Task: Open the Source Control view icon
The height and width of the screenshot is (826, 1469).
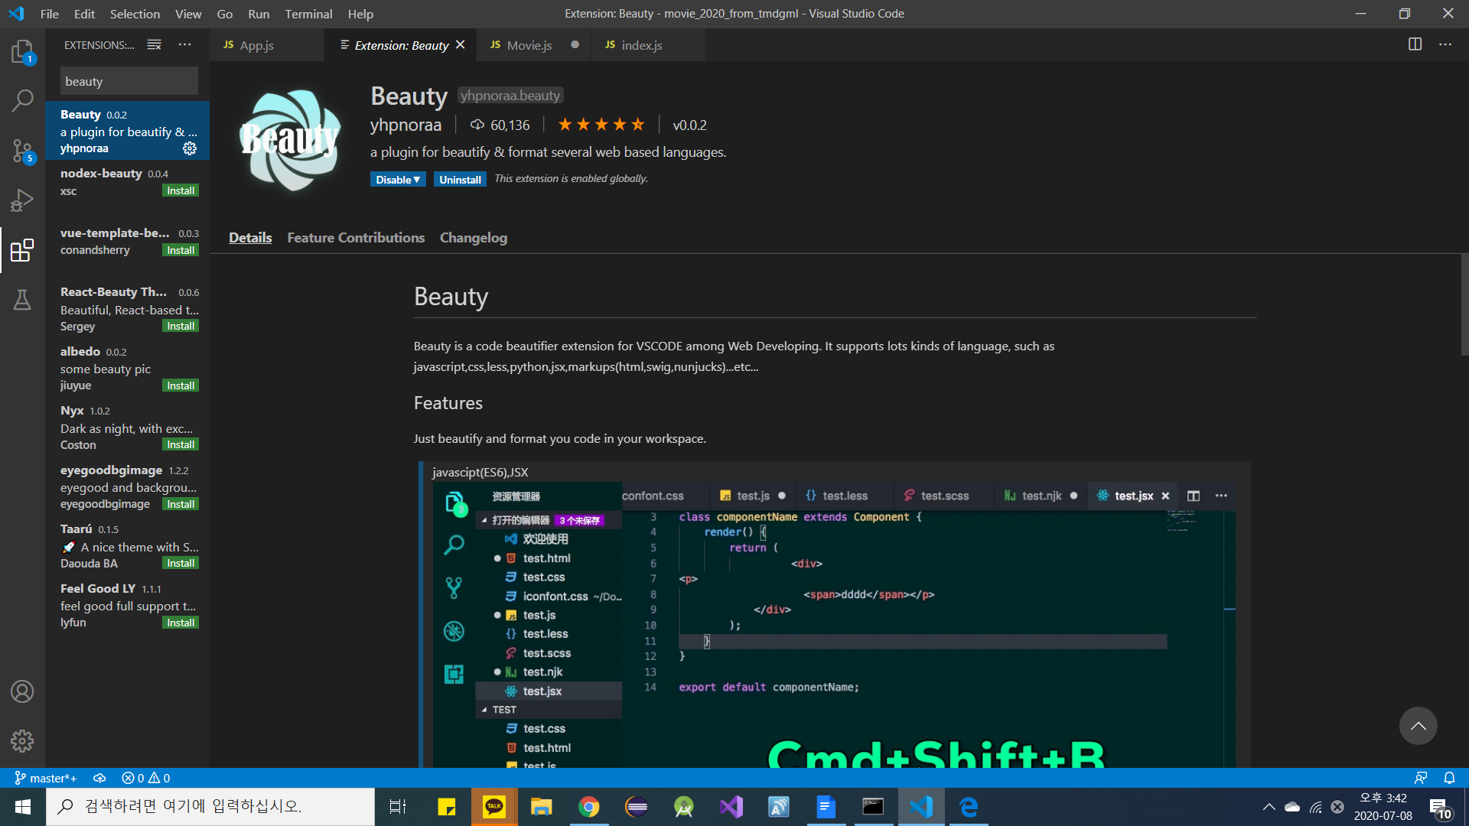Action: click(x=22, y=151)
